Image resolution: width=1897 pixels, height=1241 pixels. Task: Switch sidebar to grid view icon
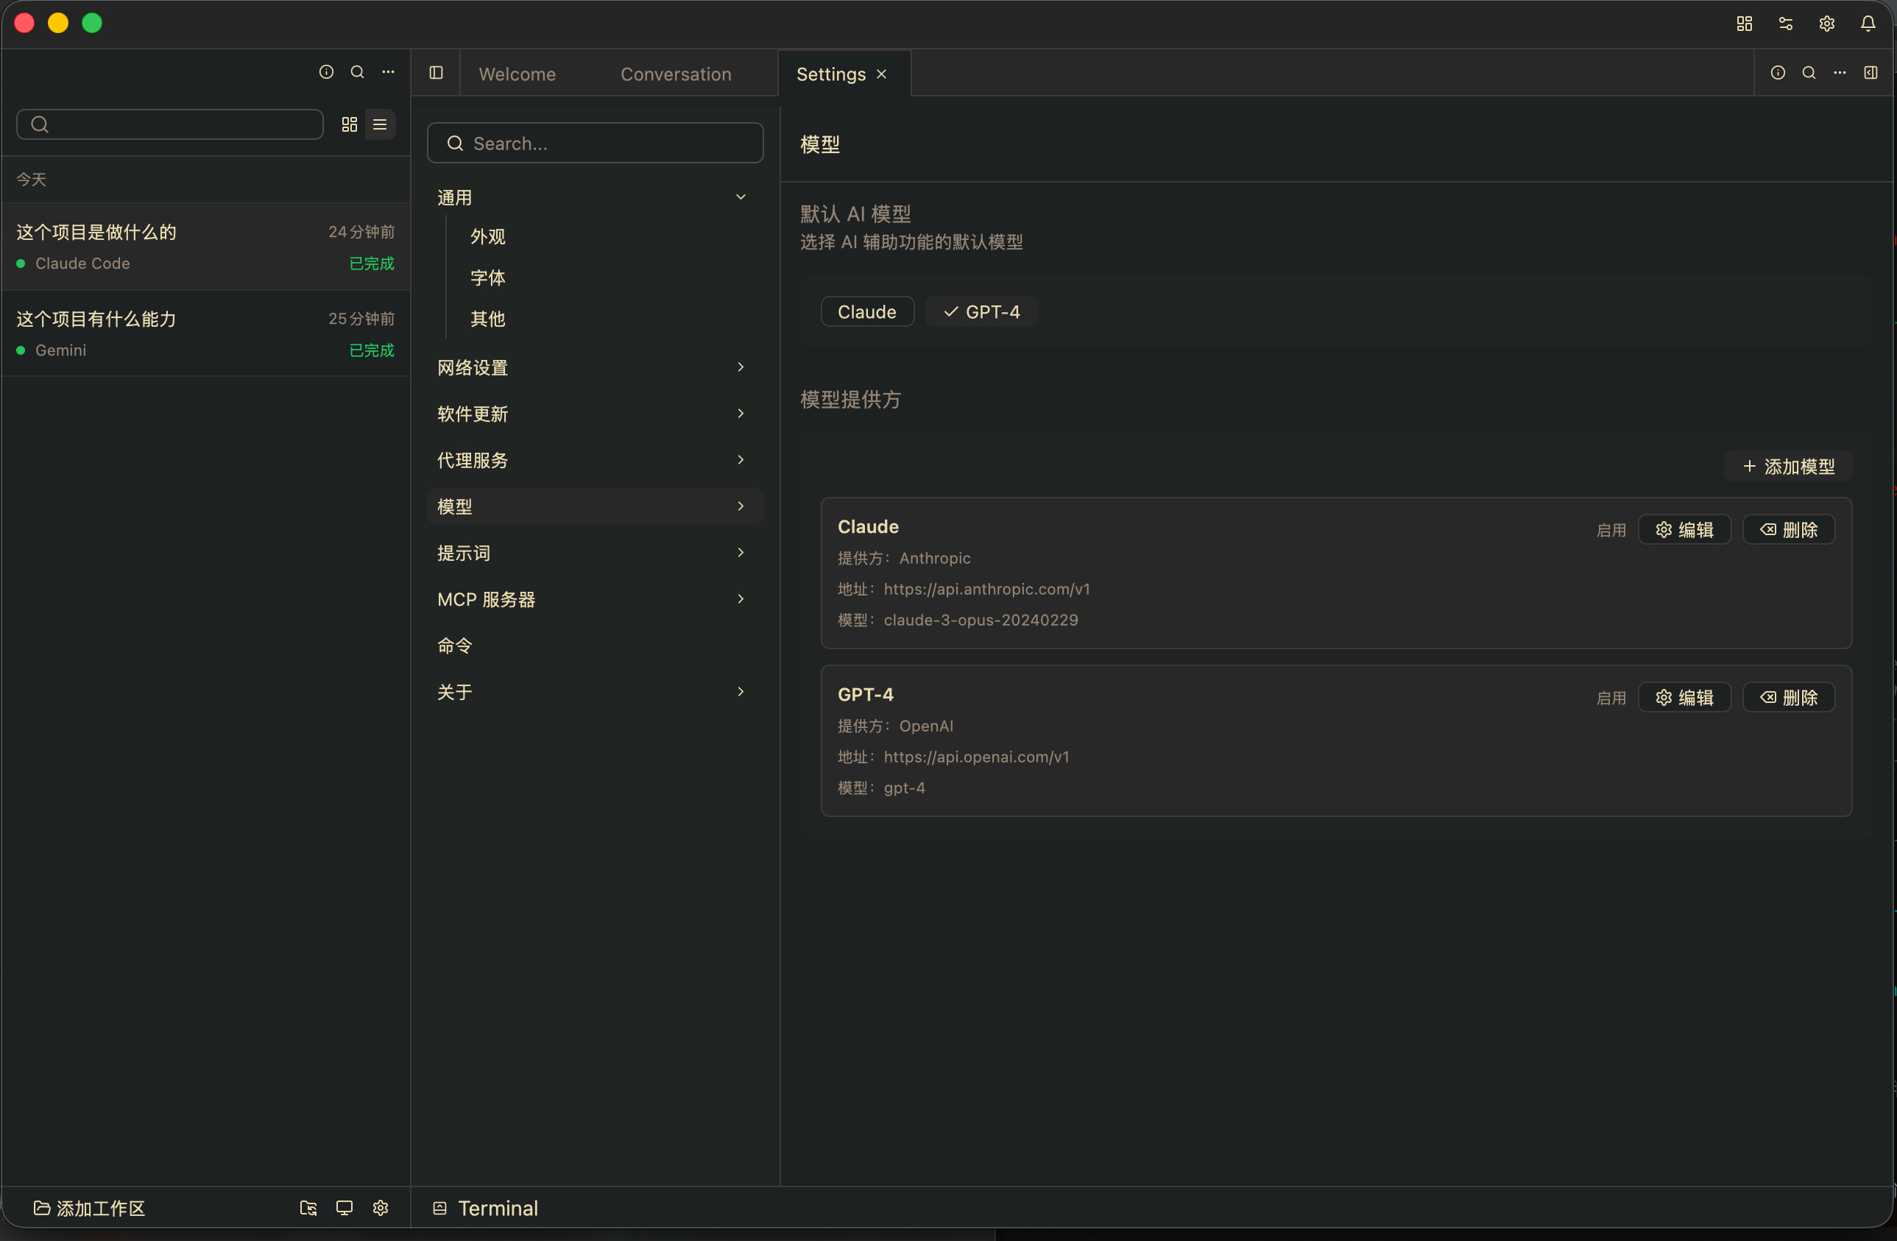click(349, 124)
